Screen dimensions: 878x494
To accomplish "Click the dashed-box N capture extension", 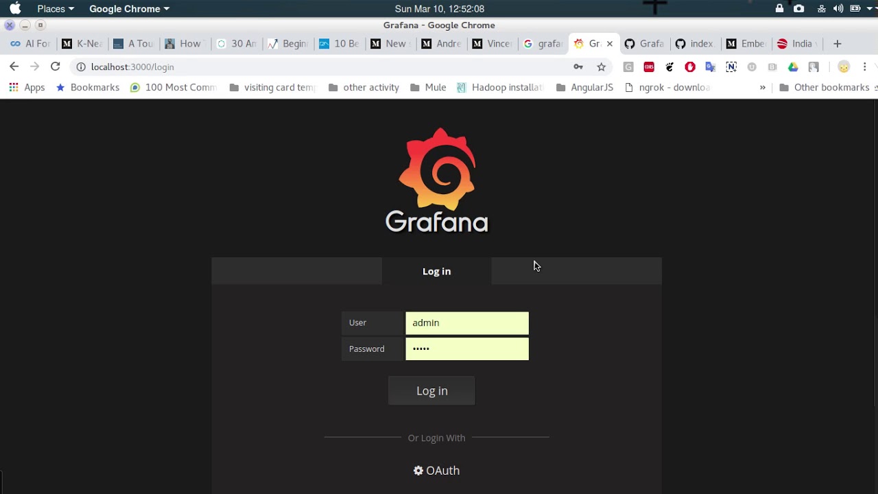I will pyautogui.click(x=731, y=67).
